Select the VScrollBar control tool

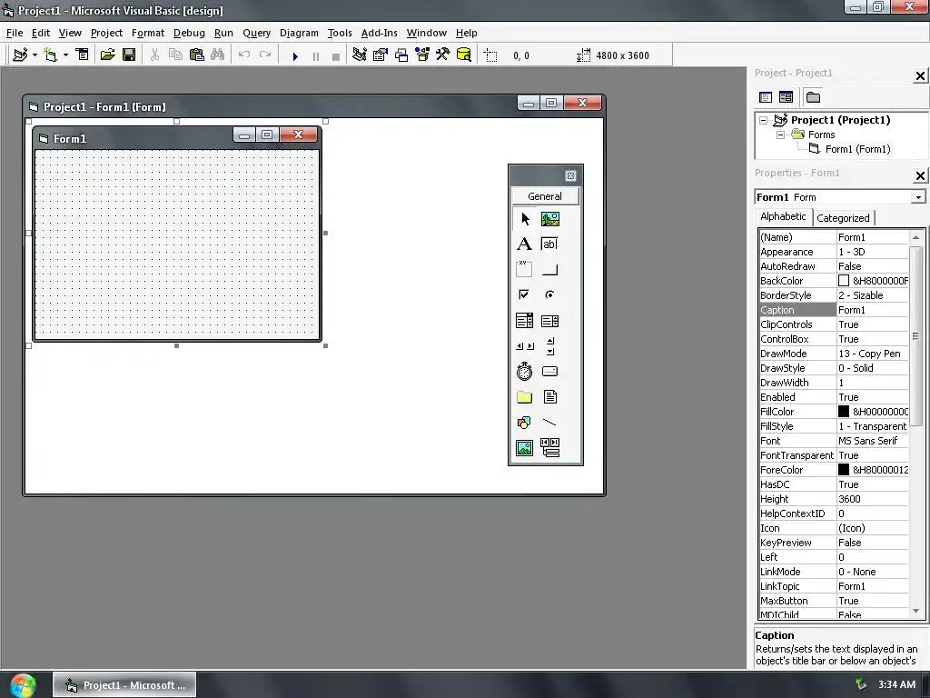(x=549, y=346)
